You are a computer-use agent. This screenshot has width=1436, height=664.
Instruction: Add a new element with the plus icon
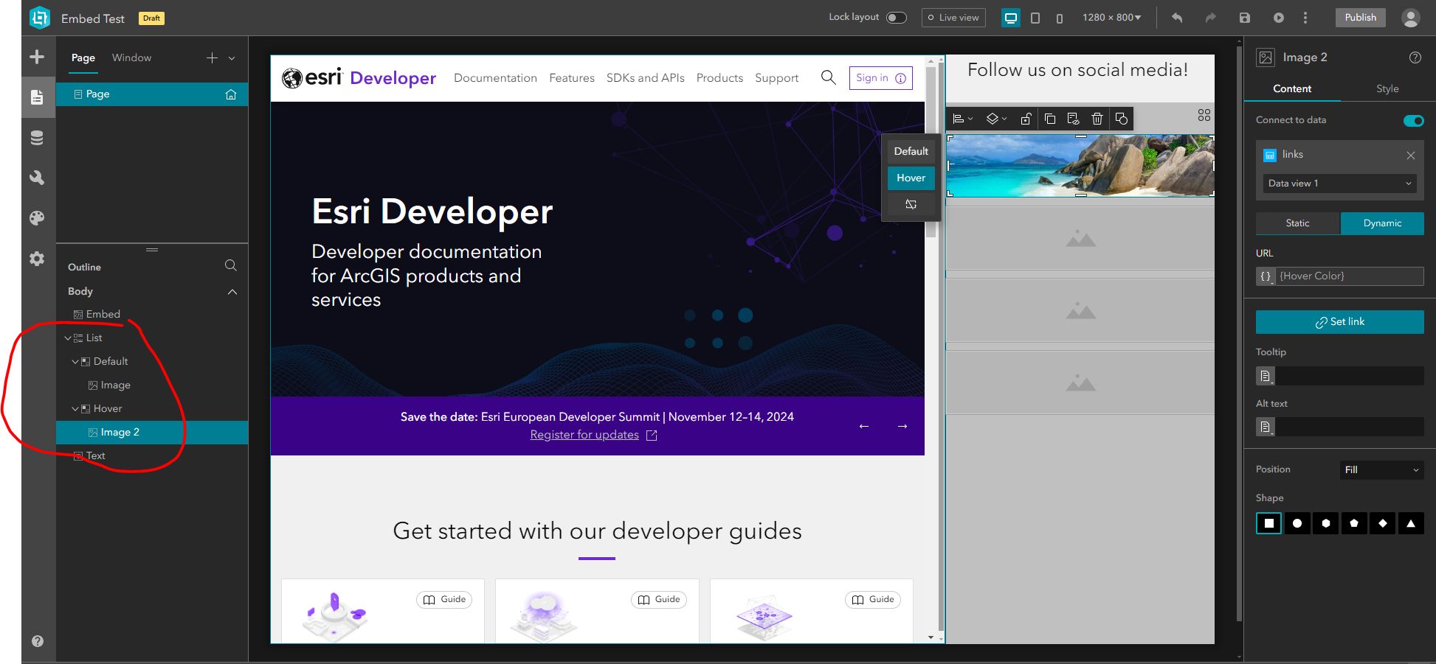(35, 57)
